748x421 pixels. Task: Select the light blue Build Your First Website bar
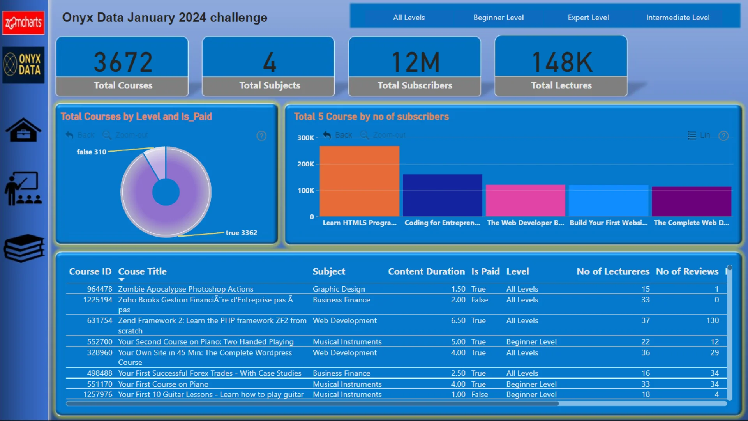point(608,200)
